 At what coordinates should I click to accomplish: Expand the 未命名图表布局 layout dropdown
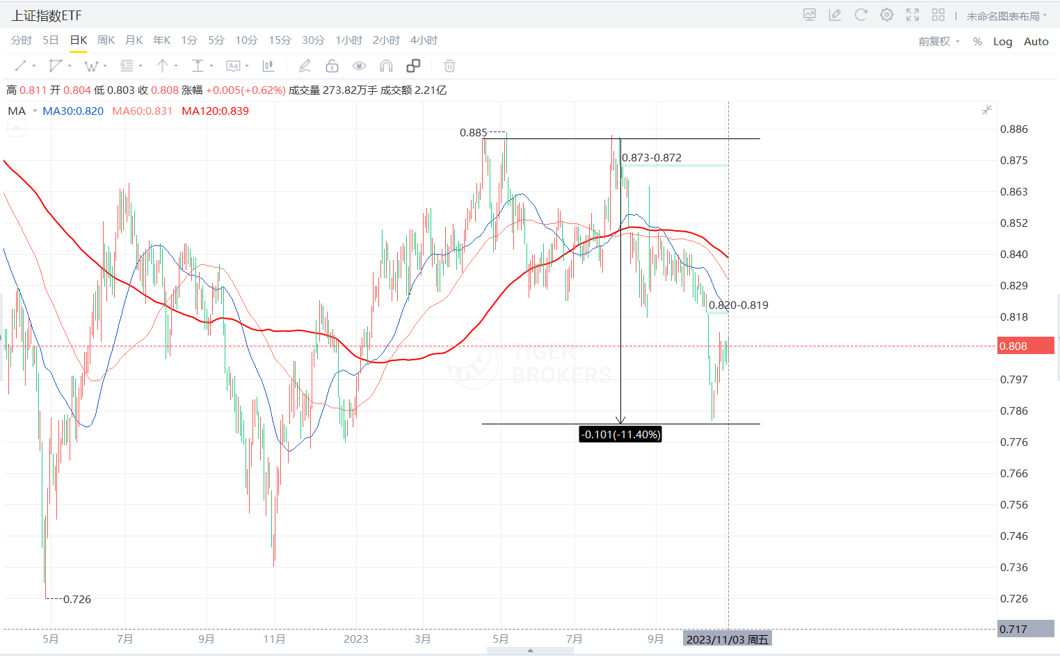(1006, 16)
